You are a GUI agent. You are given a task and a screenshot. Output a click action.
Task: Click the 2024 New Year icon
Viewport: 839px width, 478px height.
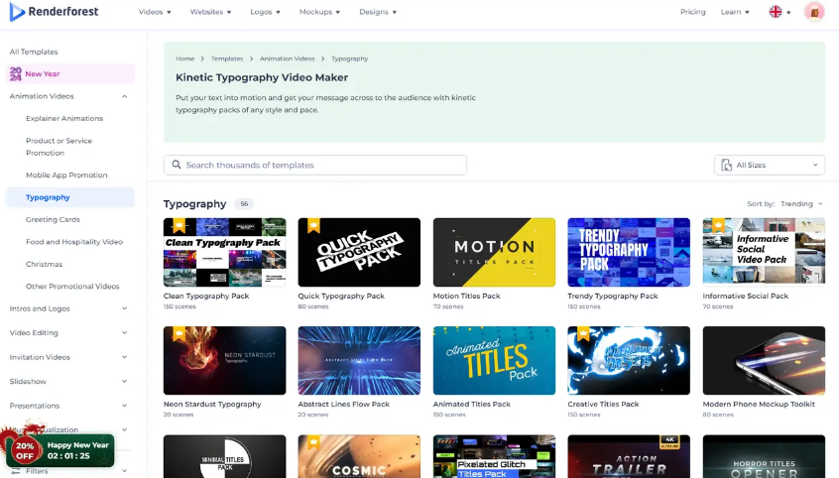click(16, 73)
